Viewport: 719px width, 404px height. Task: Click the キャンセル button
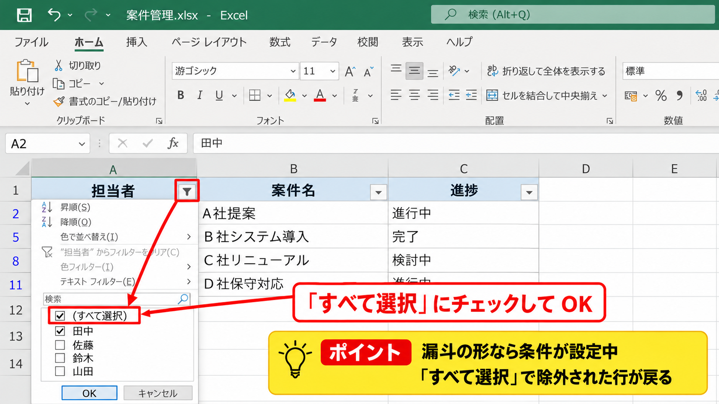click(158, 393)
